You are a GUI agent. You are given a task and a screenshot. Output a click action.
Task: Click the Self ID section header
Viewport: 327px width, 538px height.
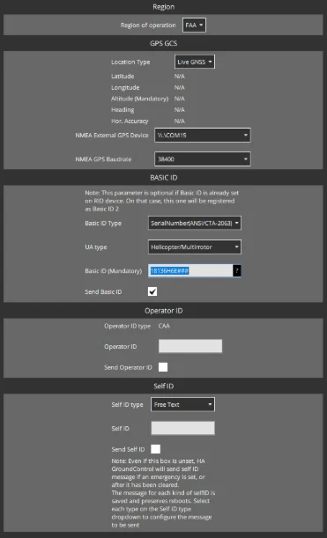coord(164,387)
